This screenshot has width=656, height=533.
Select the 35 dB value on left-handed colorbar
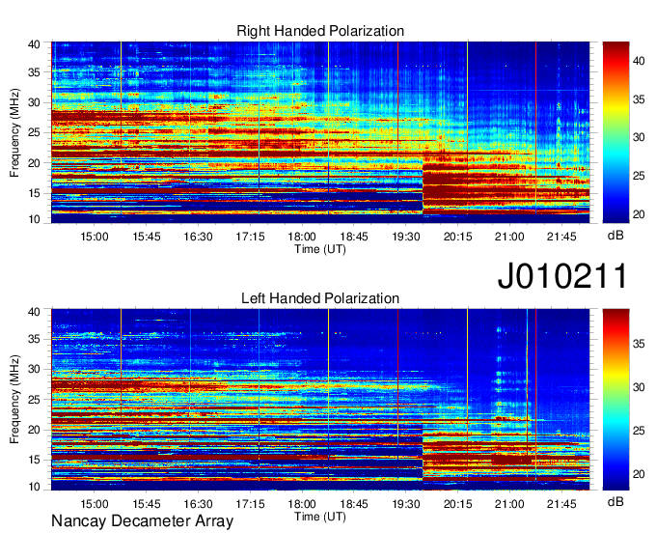pyautogui.click(x=639, y=344)
